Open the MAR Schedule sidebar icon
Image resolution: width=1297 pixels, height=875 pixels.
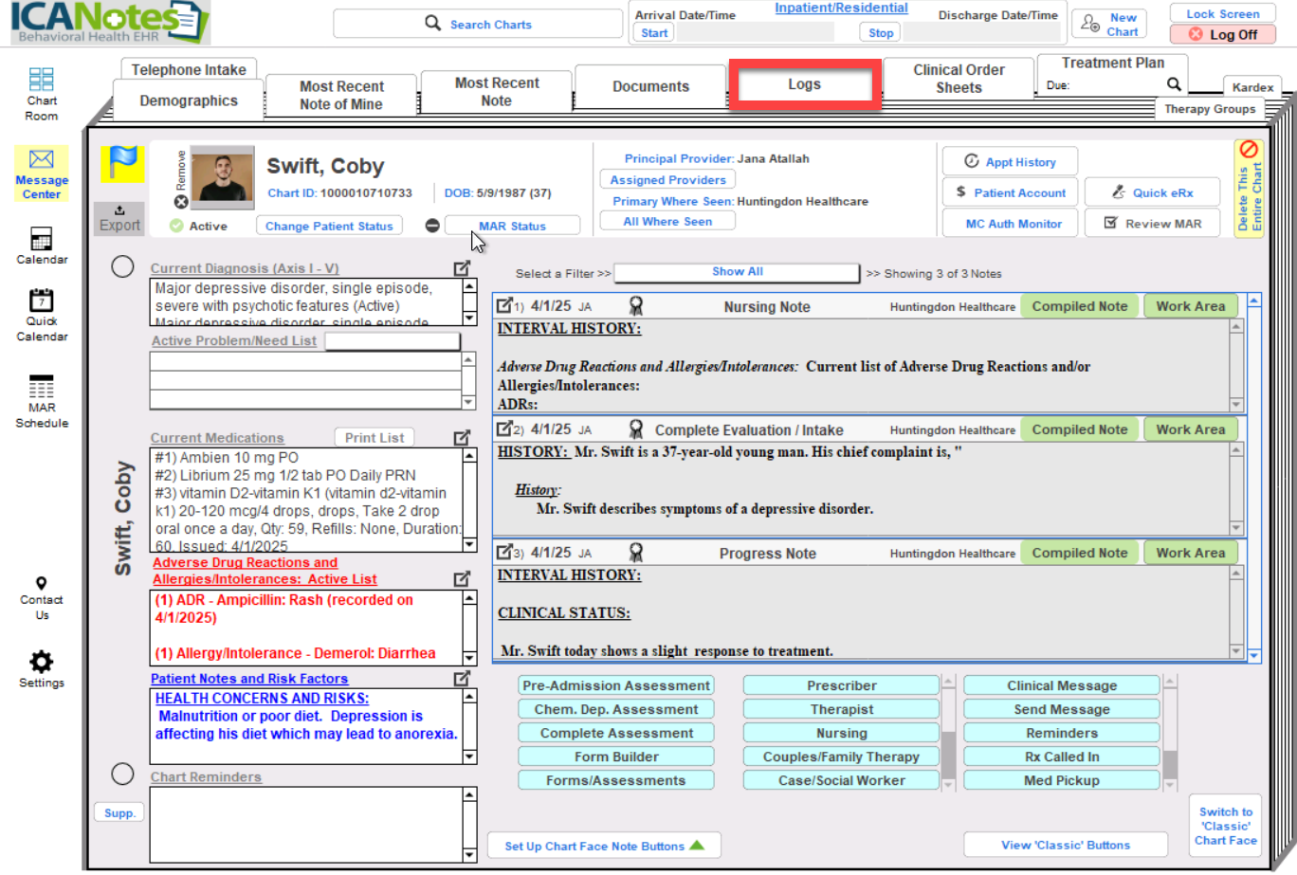[x=41, y=387]
